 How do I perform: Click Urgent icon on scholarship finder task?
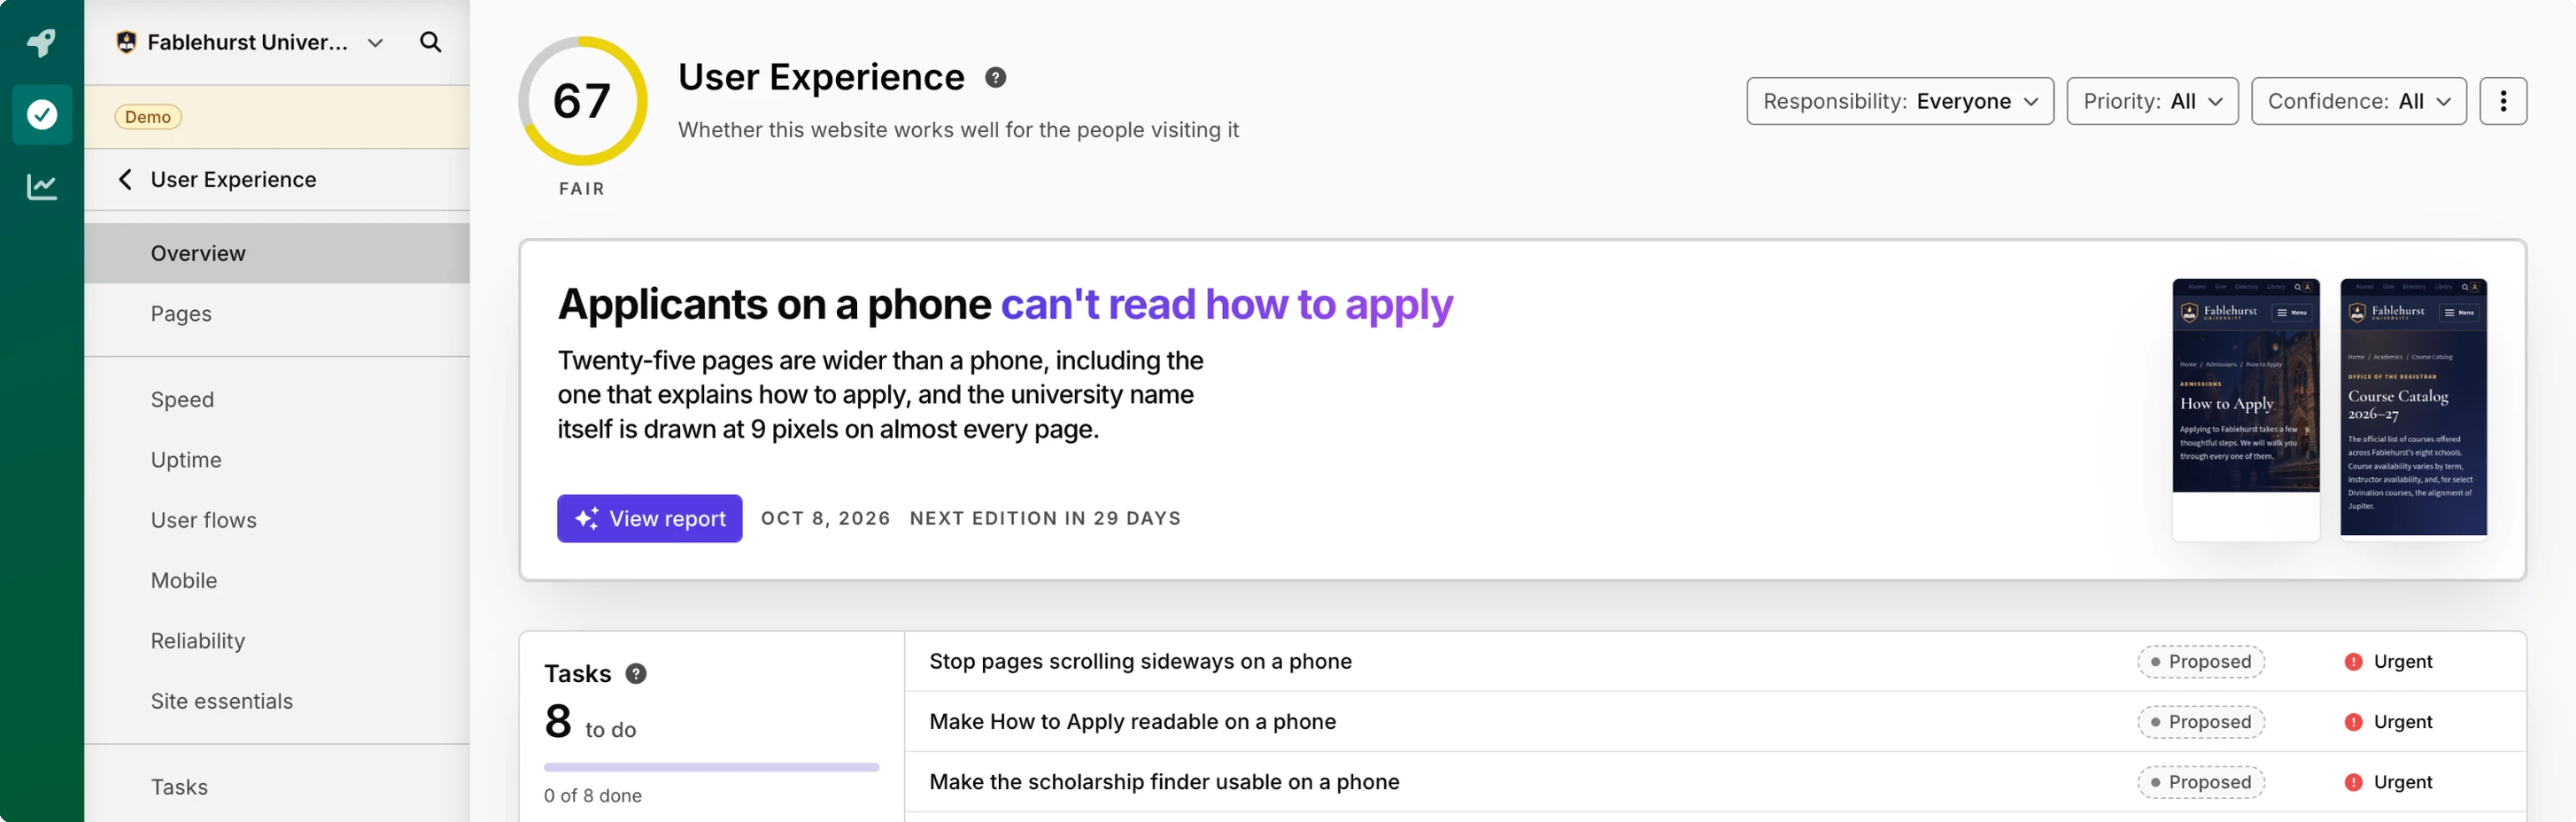[2353, 781]
